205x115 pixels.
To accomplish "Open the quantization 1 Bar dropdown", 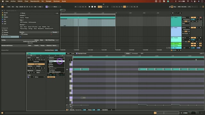I will point(41,7).
